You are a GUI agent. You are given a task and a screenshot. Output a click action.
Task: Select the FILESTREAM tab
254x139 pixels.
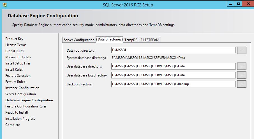(x=150, y=40)
